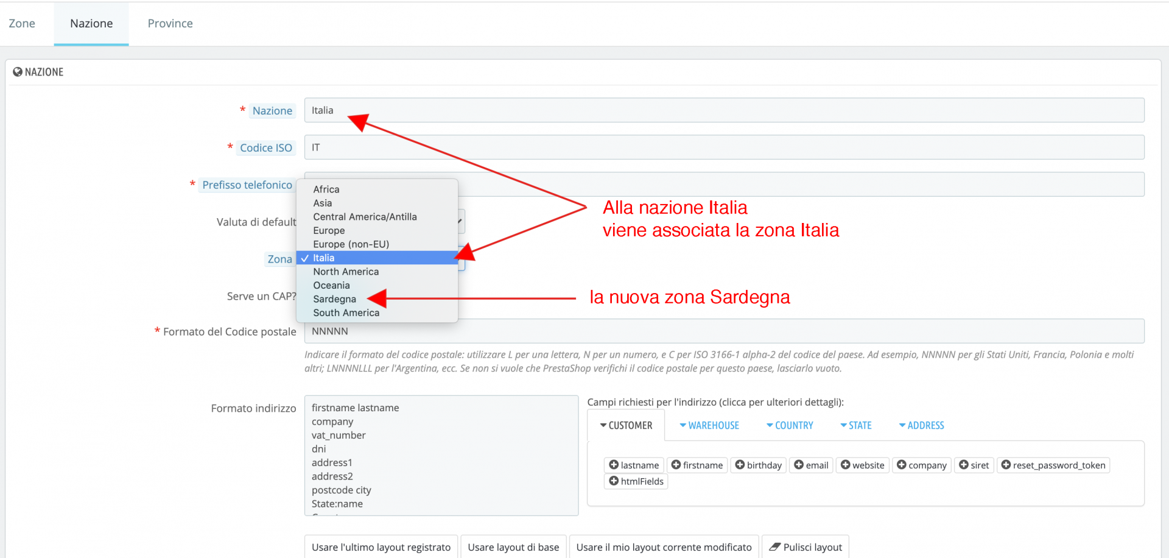Click Usare layout di base button
Image resolution: width=1169 pixels, height=558 pixels.
pos(513,547)
